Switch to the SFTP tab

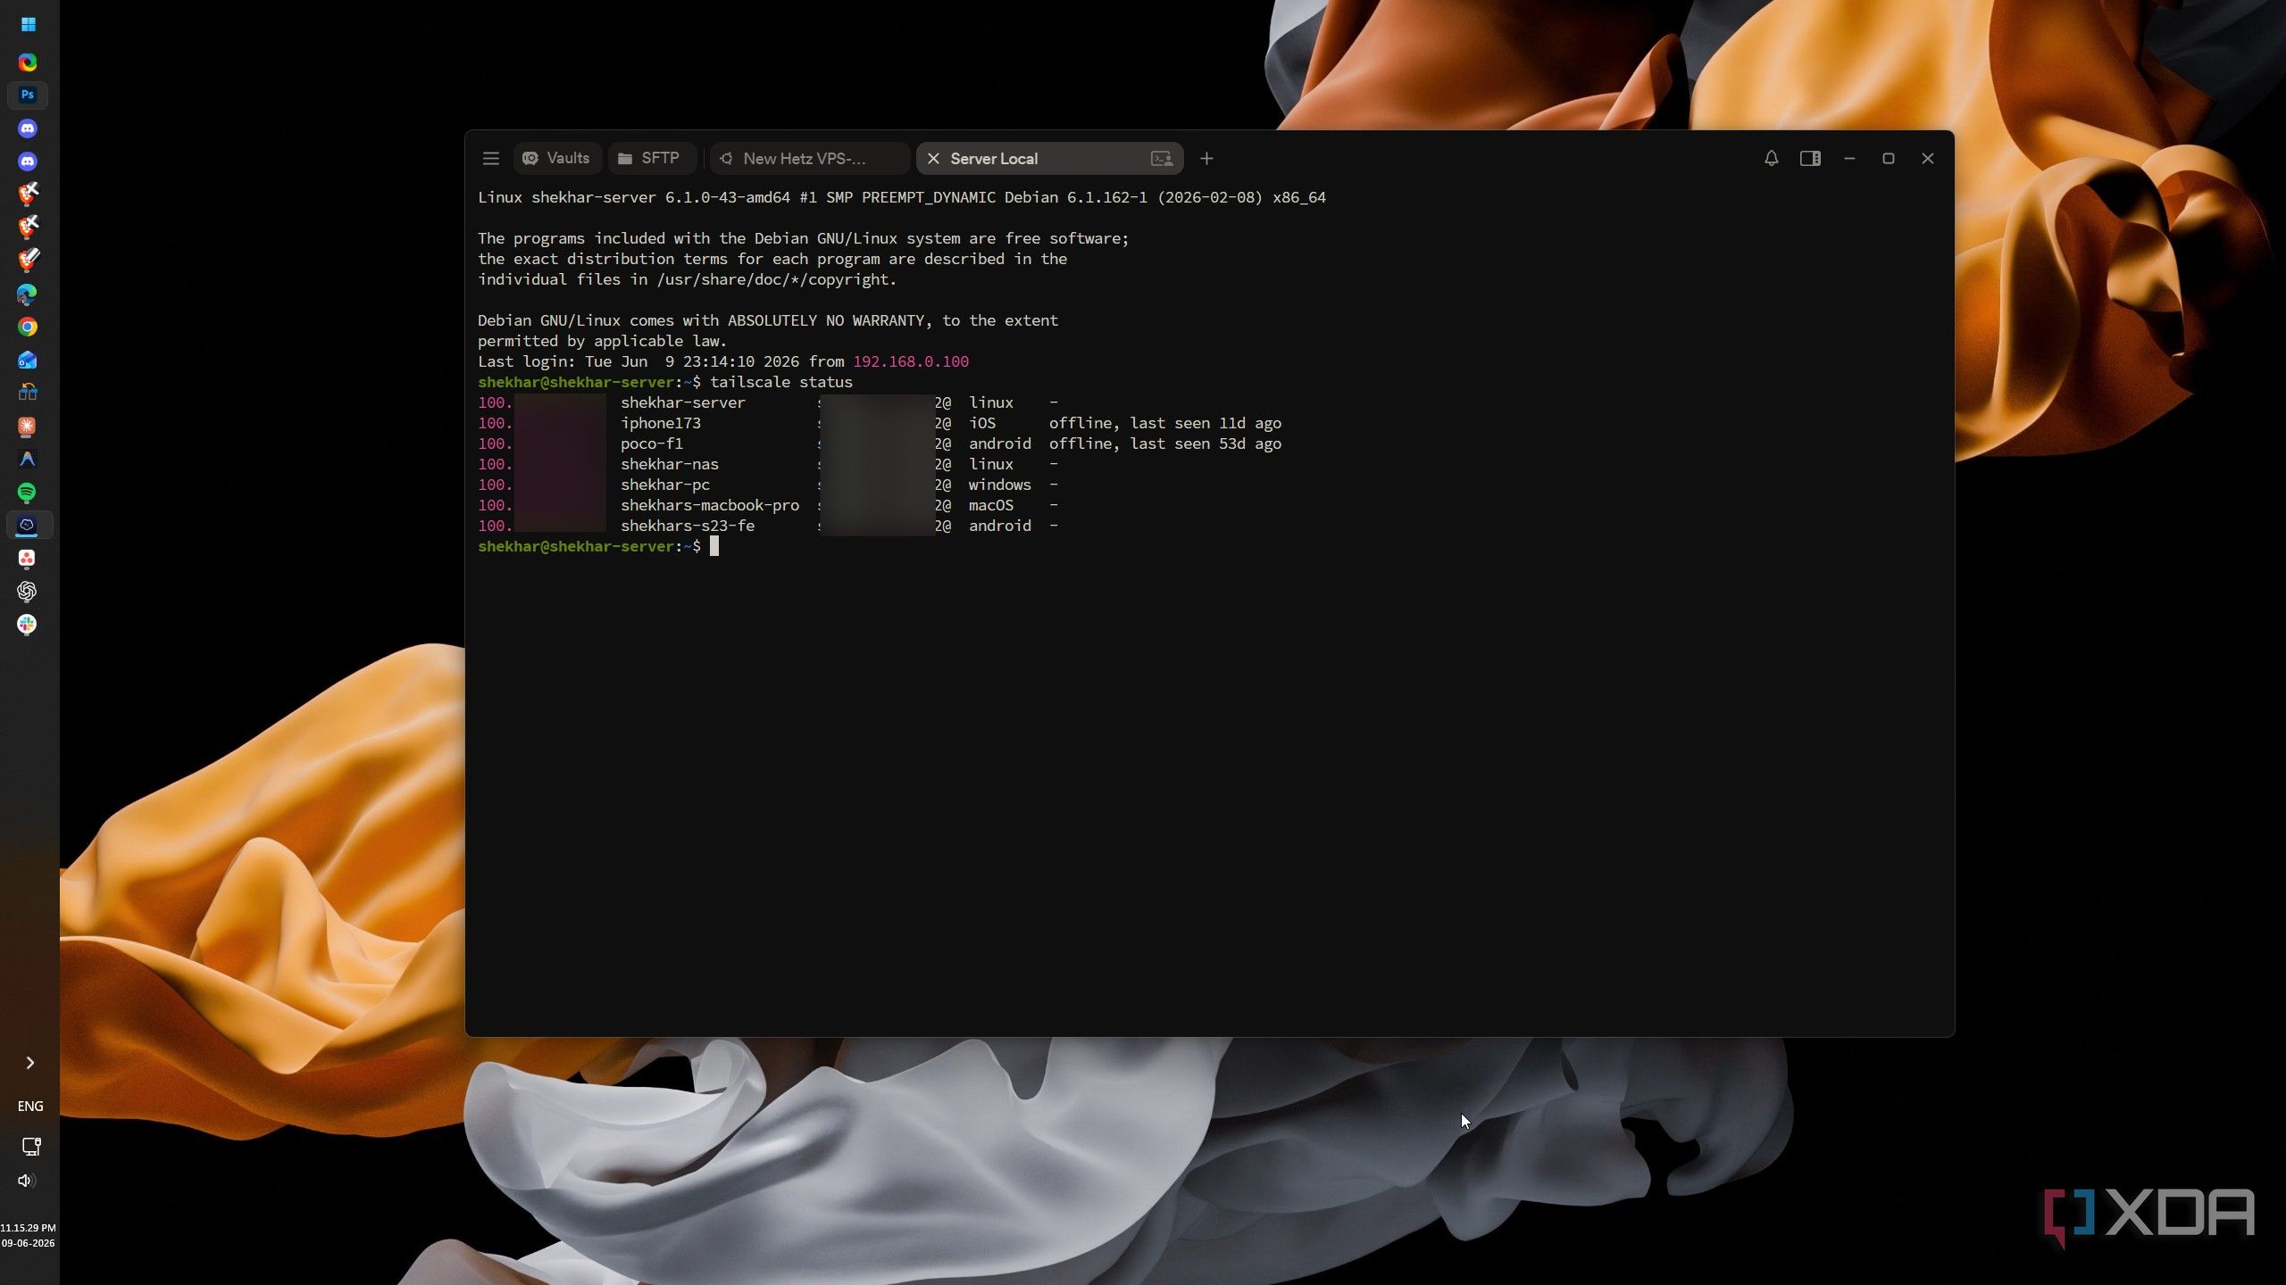(652, 159)
